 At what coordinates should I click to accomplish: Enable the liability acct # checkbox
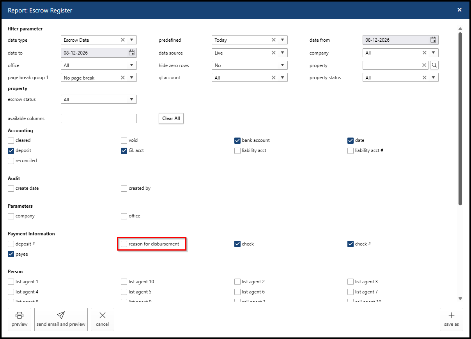[x=351, y=151]
